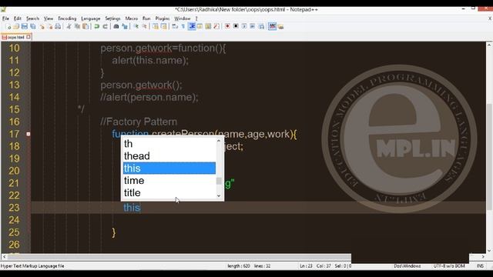
Task: Click the editor vertical scrollbar up arrow
Action: pos(489,45)
